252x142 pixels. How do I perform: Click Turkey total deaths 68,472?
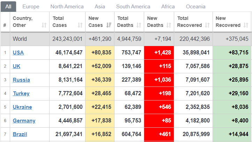point(133,94)
